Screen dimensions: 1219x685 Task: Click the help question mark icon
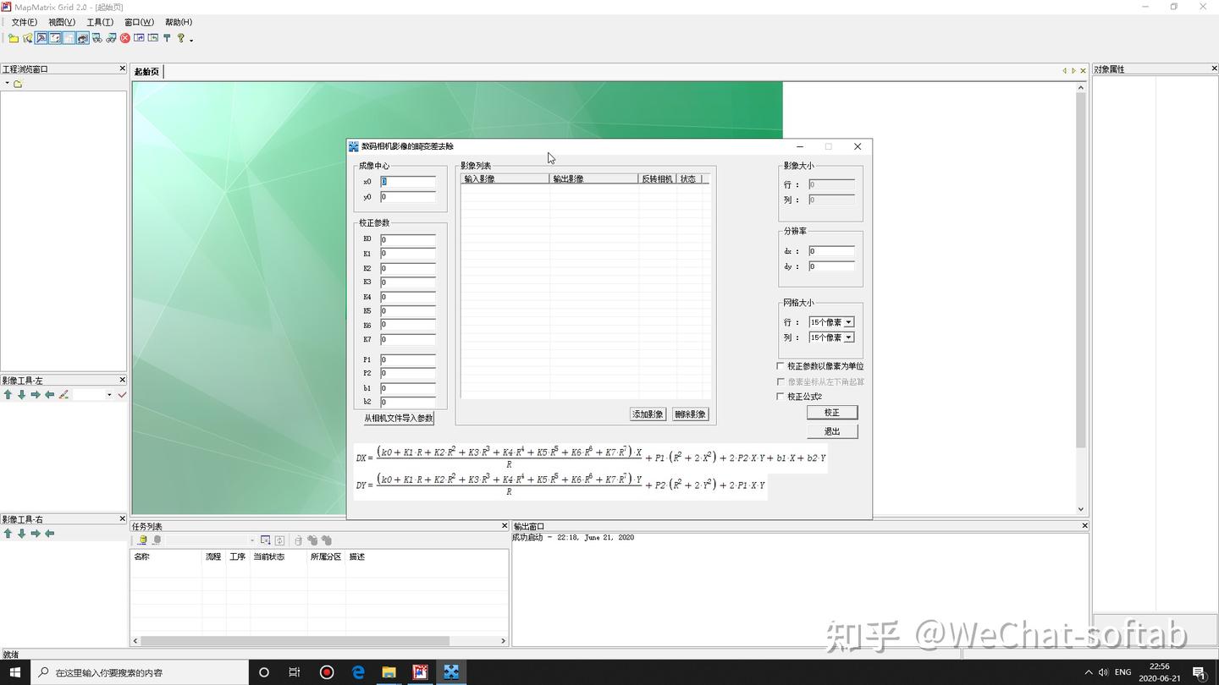pyautogui.click(x=181, y=38)
